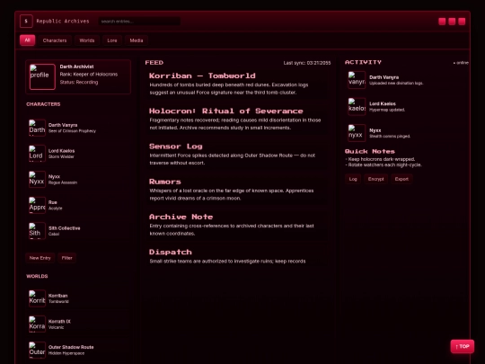Viewport: 485px width, 364px height.
Task: Click the TOP scroll button
Action: click(x=463, y=346)
